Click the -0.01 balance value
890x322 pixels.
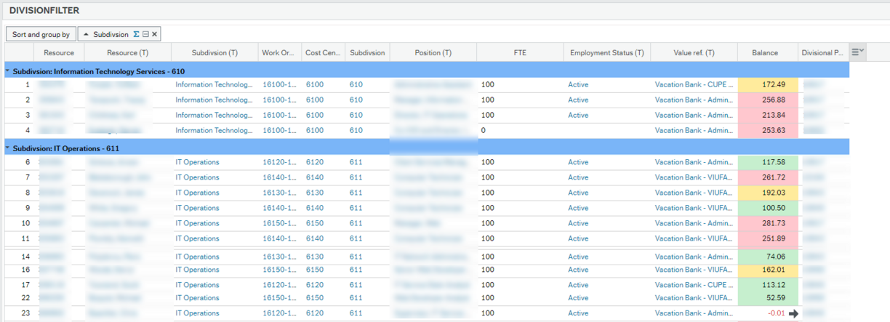[775, 313]
